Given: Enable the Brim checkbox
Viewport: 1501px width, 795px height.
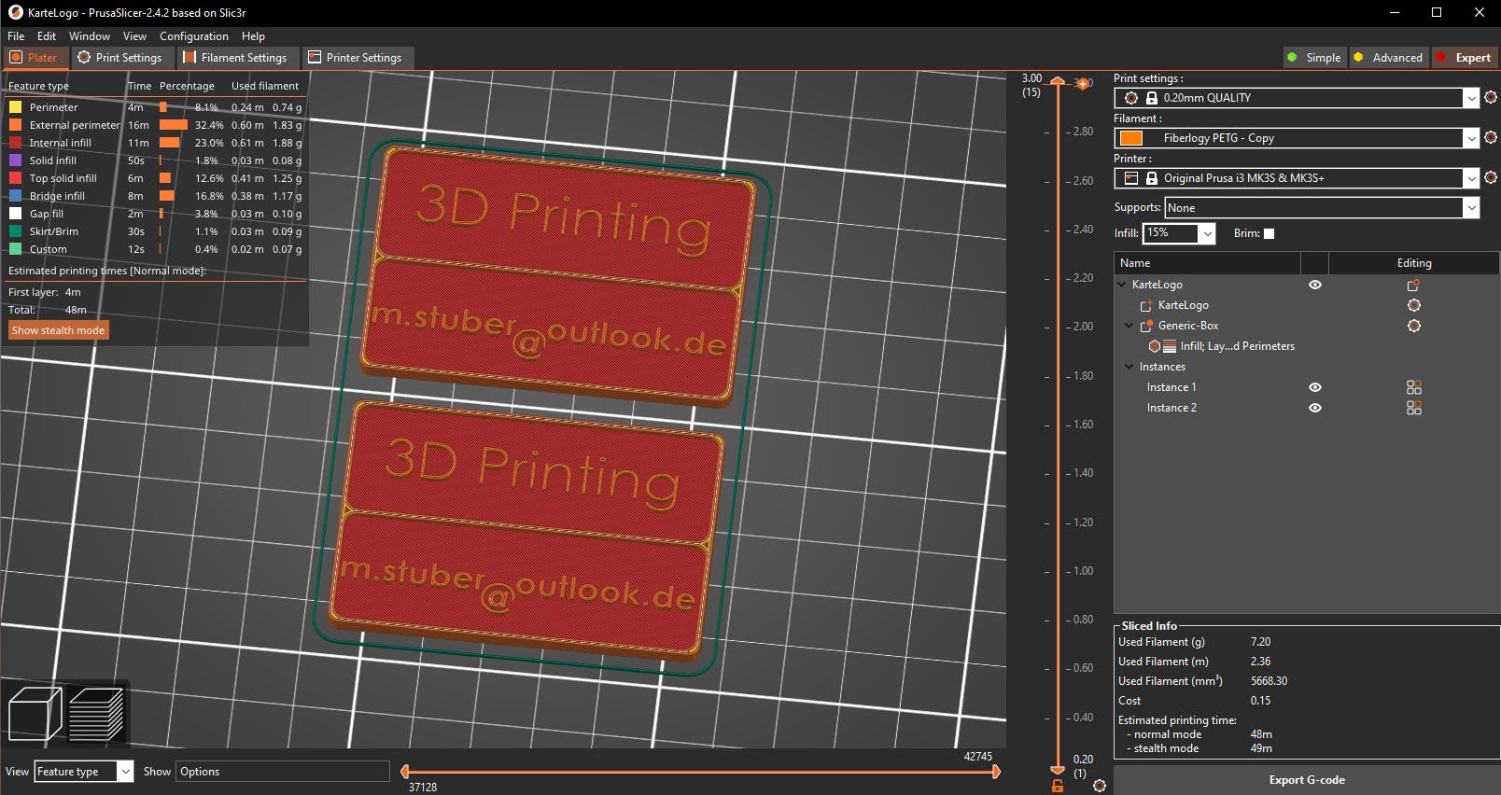Looking at the screenshot, I should [1269, 233].
